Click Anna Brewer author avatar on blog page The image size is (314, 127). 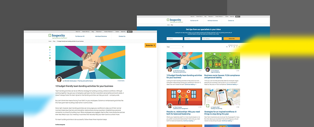[x=208, y=69]
